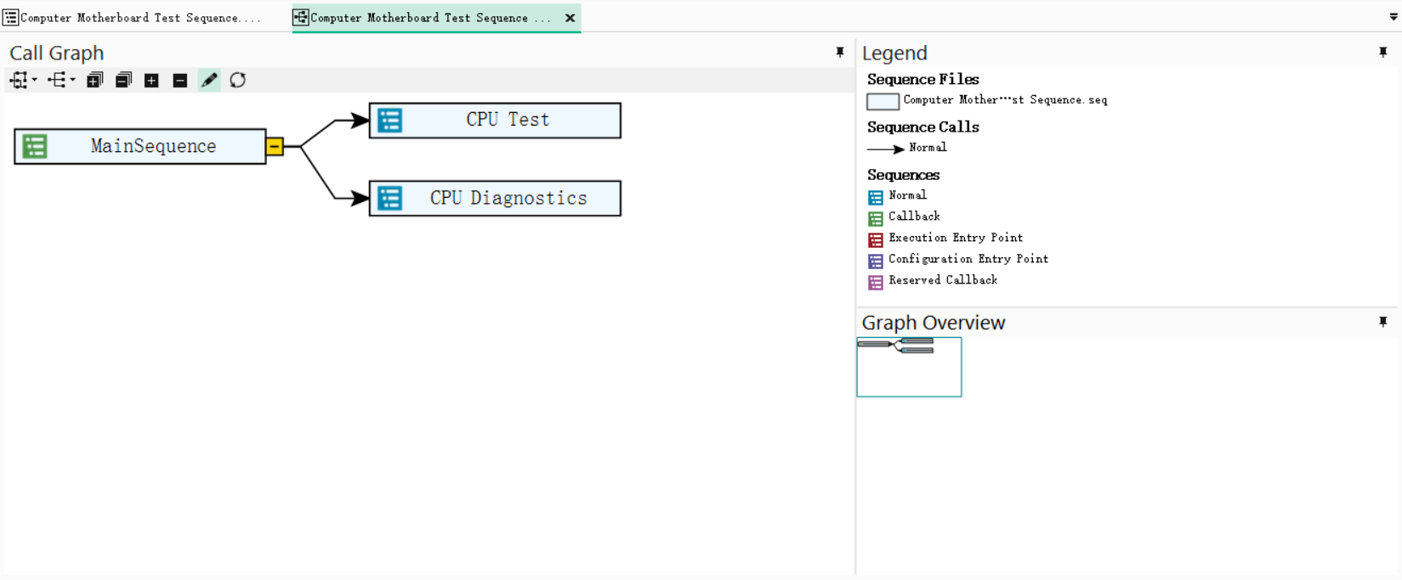Click the single collapse minus toolbar icon
1402x580 pixels.
179,81
